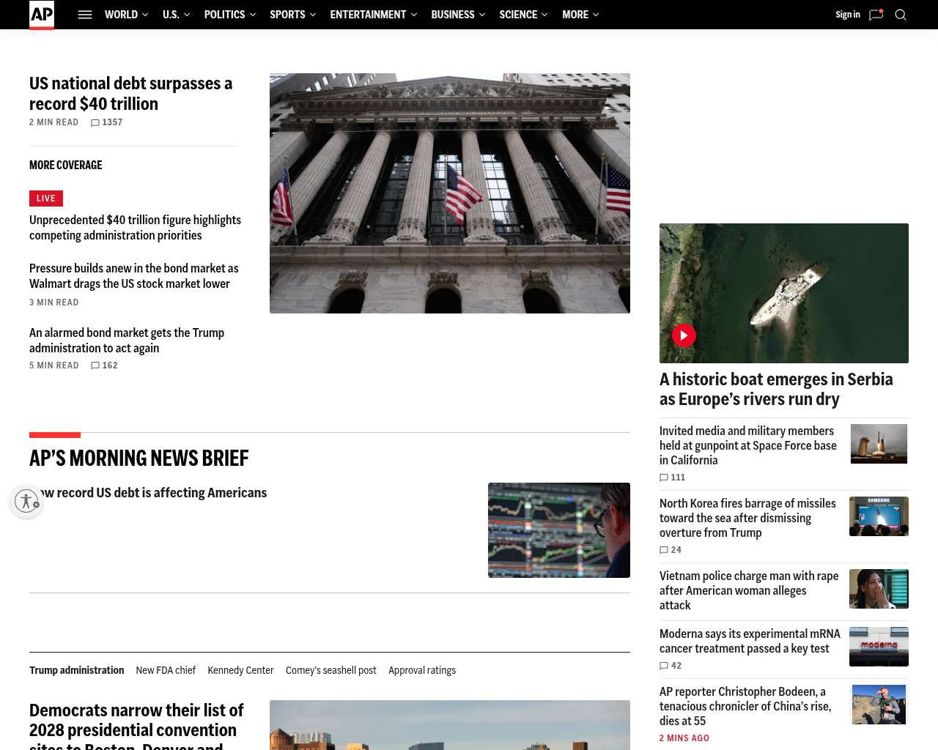Read Space Force base gunpoint story
Screen dimensions: 938x750
point(748,445)
